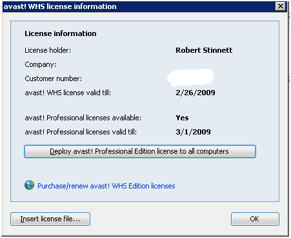Click the Professional licenses valid till label
The image size is (291, 238).
point(81,132)
